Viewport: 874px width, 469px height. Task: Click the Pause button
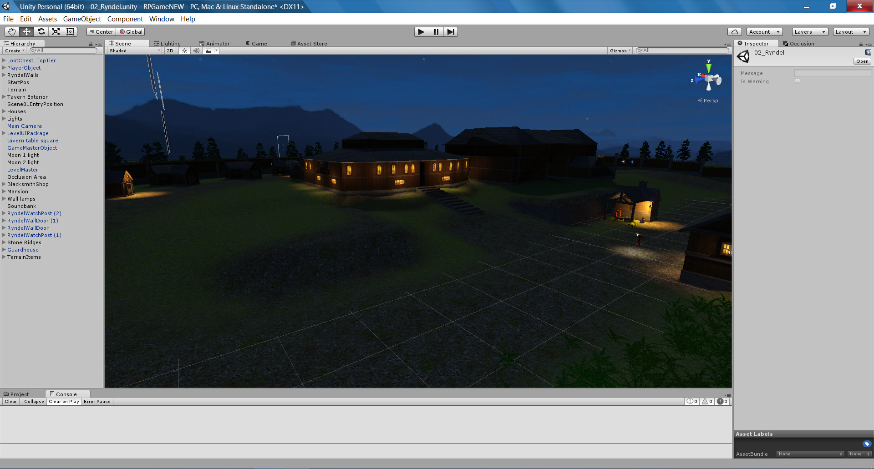(x=436, y=32)
